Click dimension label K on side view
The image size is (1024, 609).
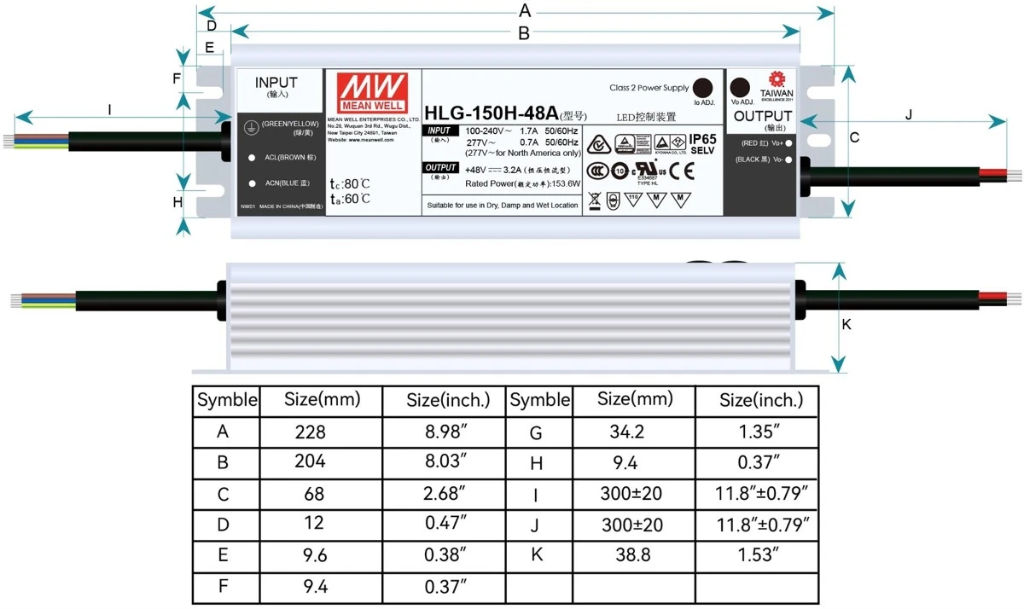[847, 325]
